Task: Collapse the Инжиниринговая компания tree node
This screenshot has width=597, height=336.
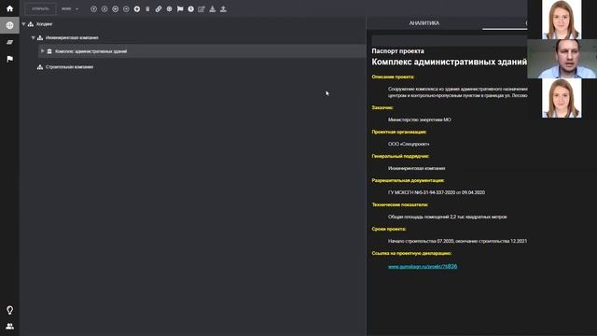Action: click(34, 37)
